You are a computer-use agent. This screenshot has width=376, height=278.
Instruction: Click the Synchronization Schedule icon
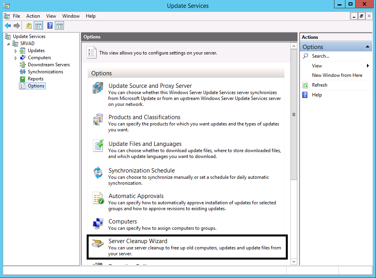98,173
